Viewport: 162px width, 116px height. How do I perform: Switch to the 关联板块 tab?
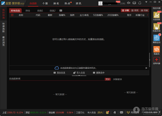(x=117, y=79)
